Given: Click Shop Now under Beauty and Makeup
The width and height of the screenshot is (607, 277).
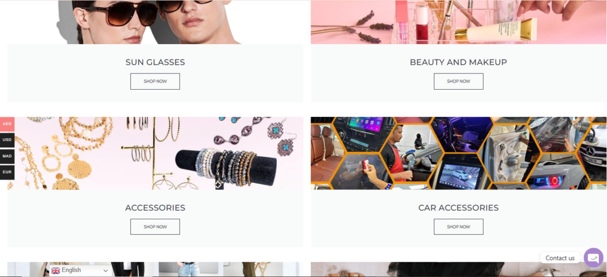Looking at the screenshot, I should pos(458,82).
